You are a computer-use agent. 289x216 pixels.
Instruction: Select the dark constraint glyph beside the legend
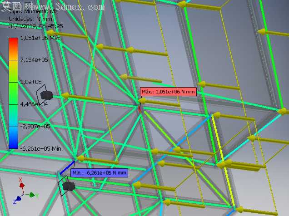pos(46,95)
